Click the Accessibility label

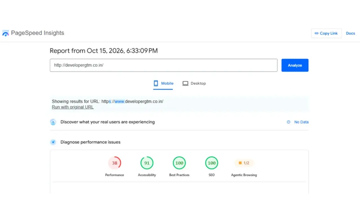(x=147, y=175)
